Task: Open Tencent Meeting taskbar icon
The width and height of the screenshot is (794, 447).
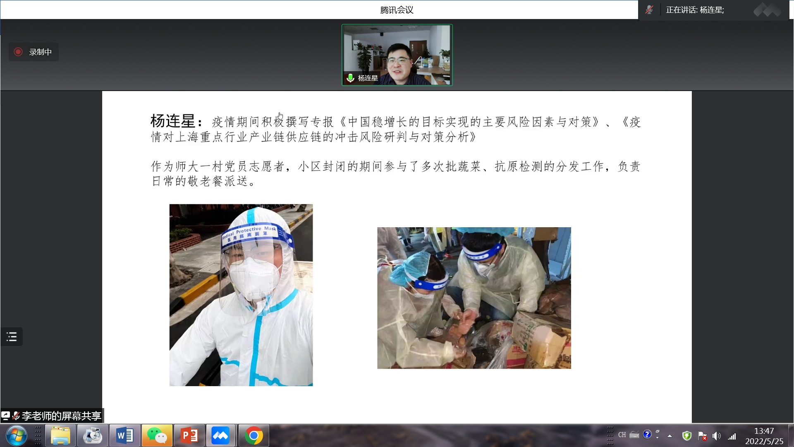Action: (x=220, y=435)
